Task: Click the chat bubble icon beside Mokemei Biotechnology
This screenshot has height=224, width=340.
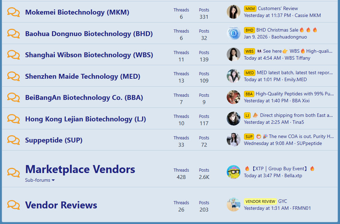Action: tap(14, 12)
